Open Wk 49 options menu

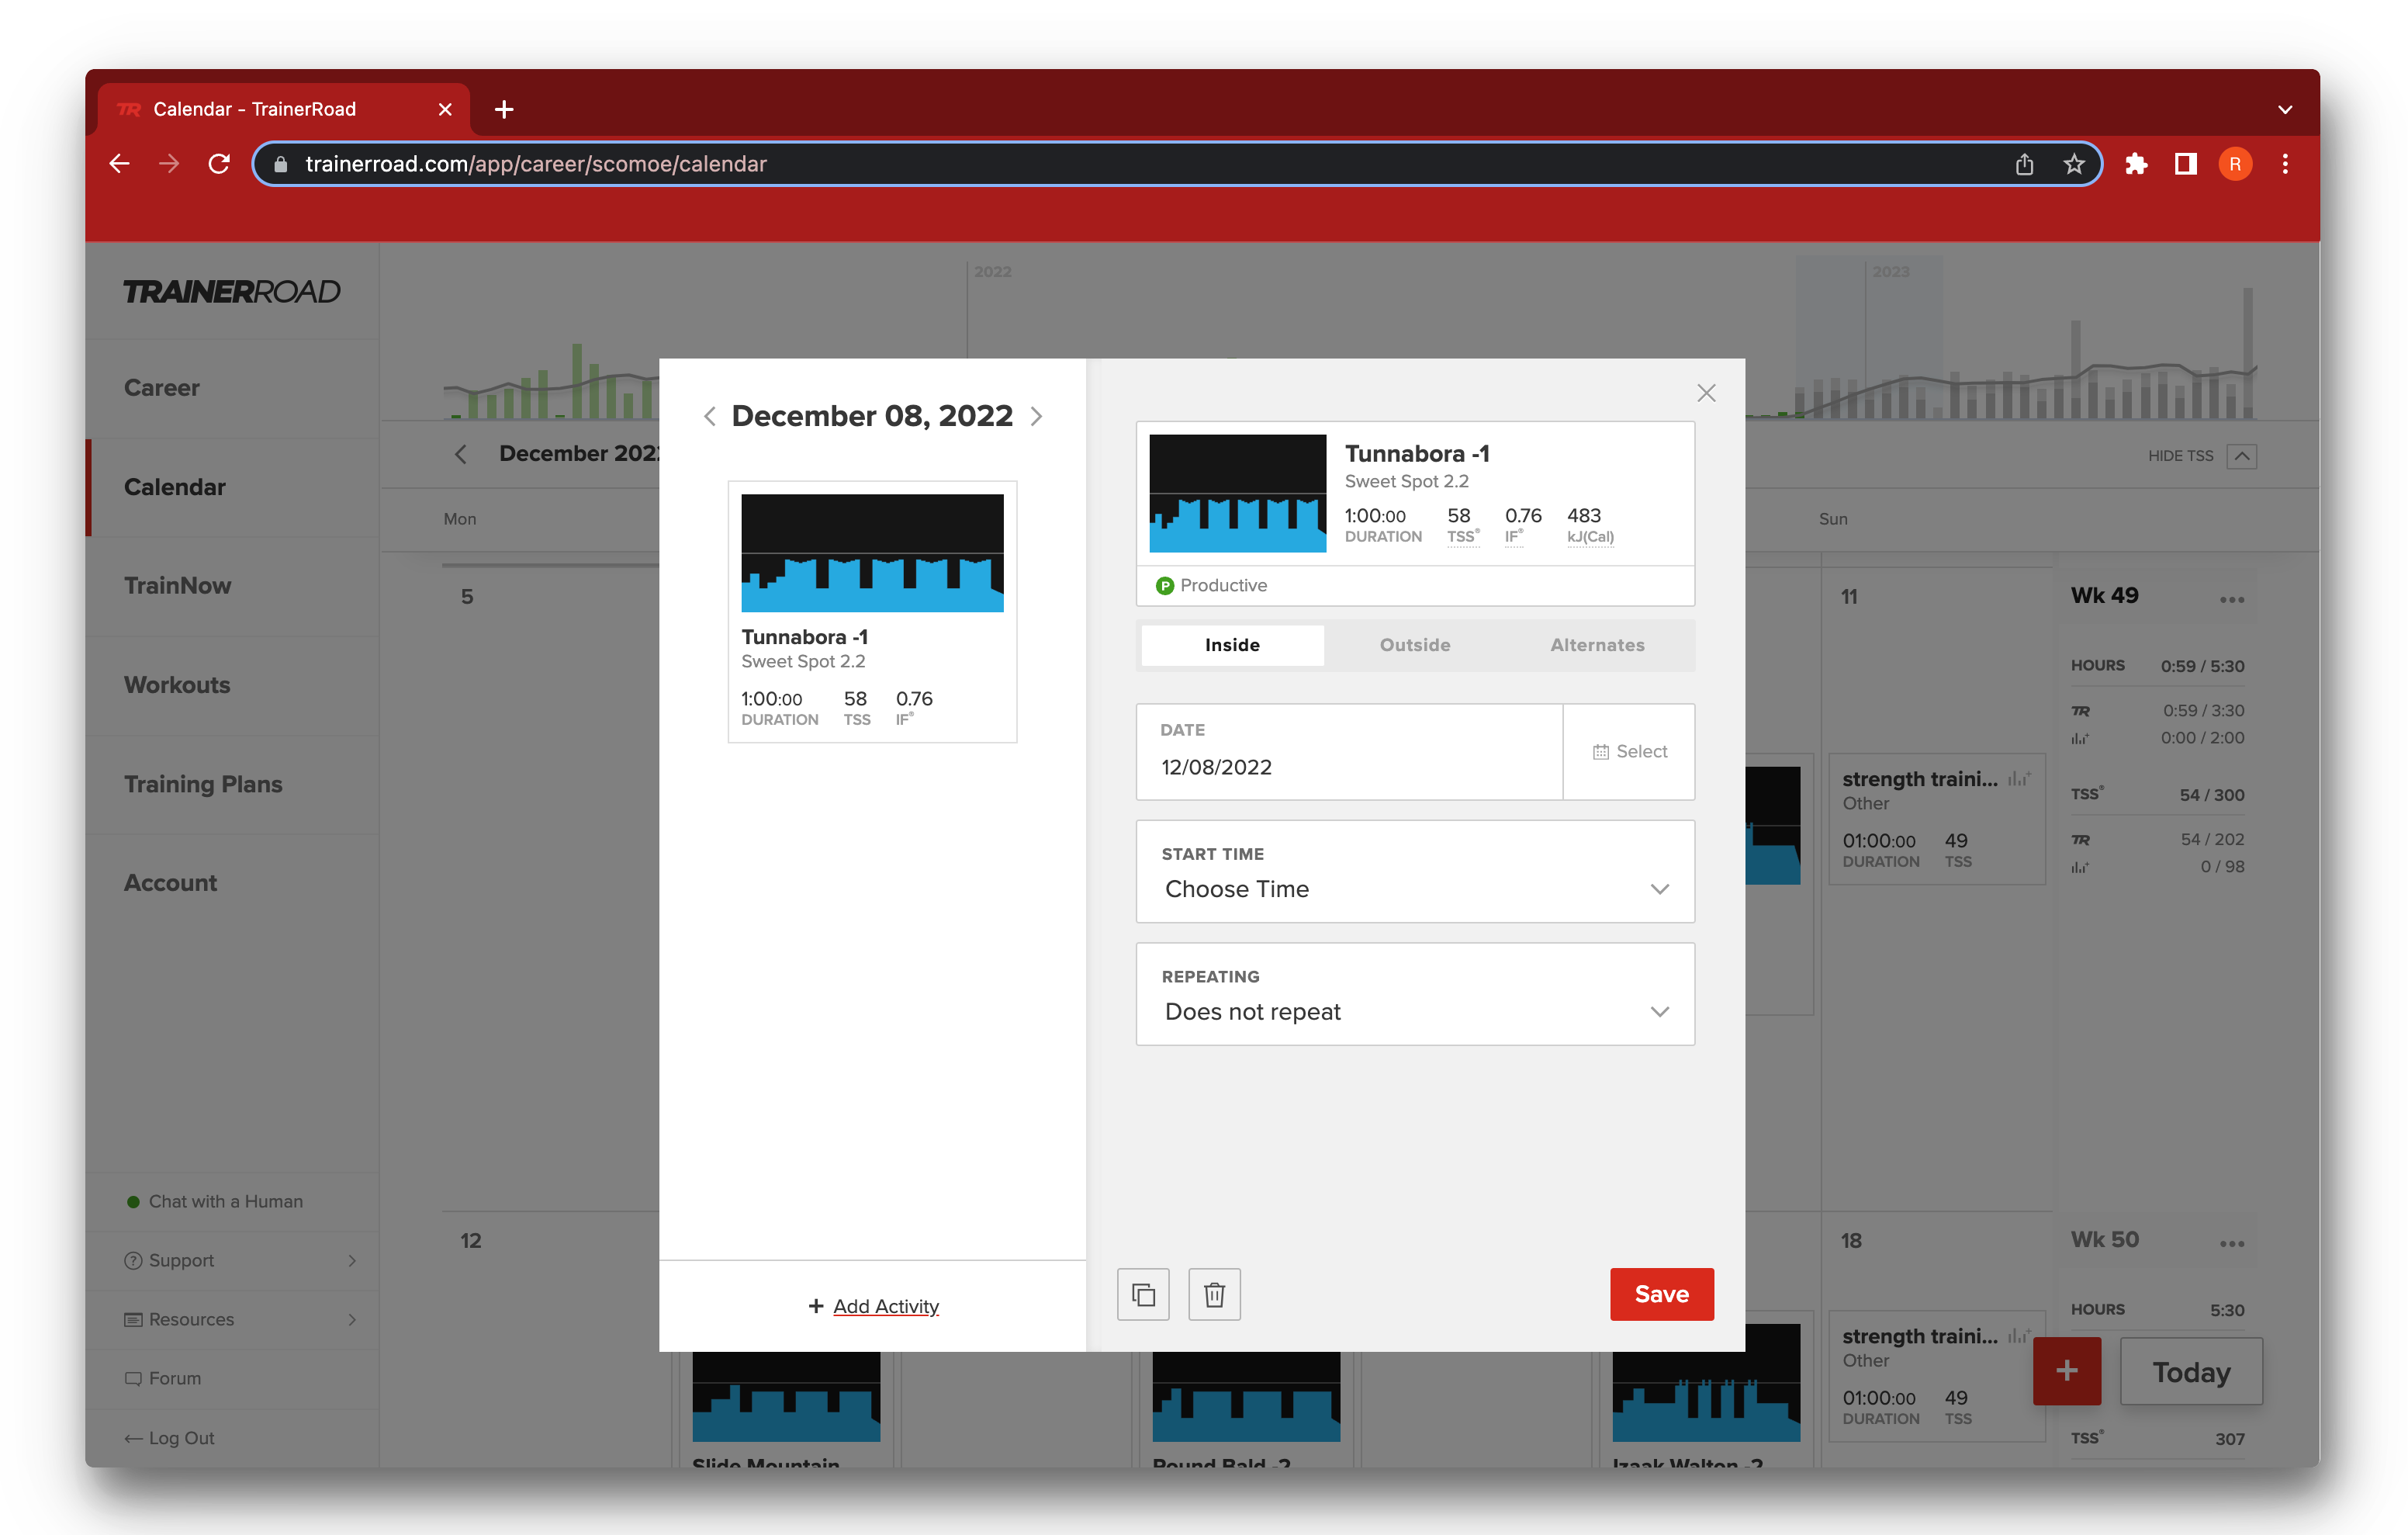pyautogui.click(x=2232, y=599)
